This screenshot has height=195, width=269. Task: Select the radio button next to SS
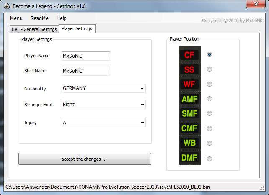[x=210, y=69]
